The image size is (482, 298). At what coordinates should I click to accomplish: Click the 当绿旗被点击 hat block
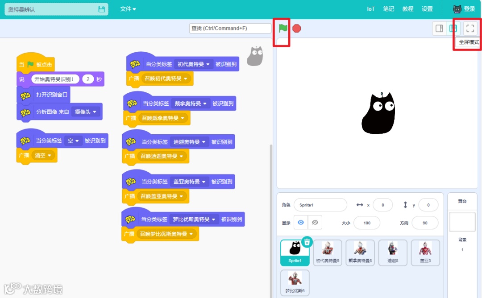point(35,64)
